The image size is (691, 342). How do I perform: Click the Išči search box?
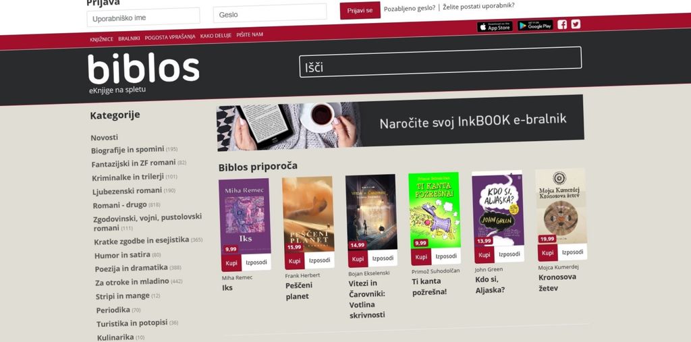pyautogui.click(x=440, y=62)
